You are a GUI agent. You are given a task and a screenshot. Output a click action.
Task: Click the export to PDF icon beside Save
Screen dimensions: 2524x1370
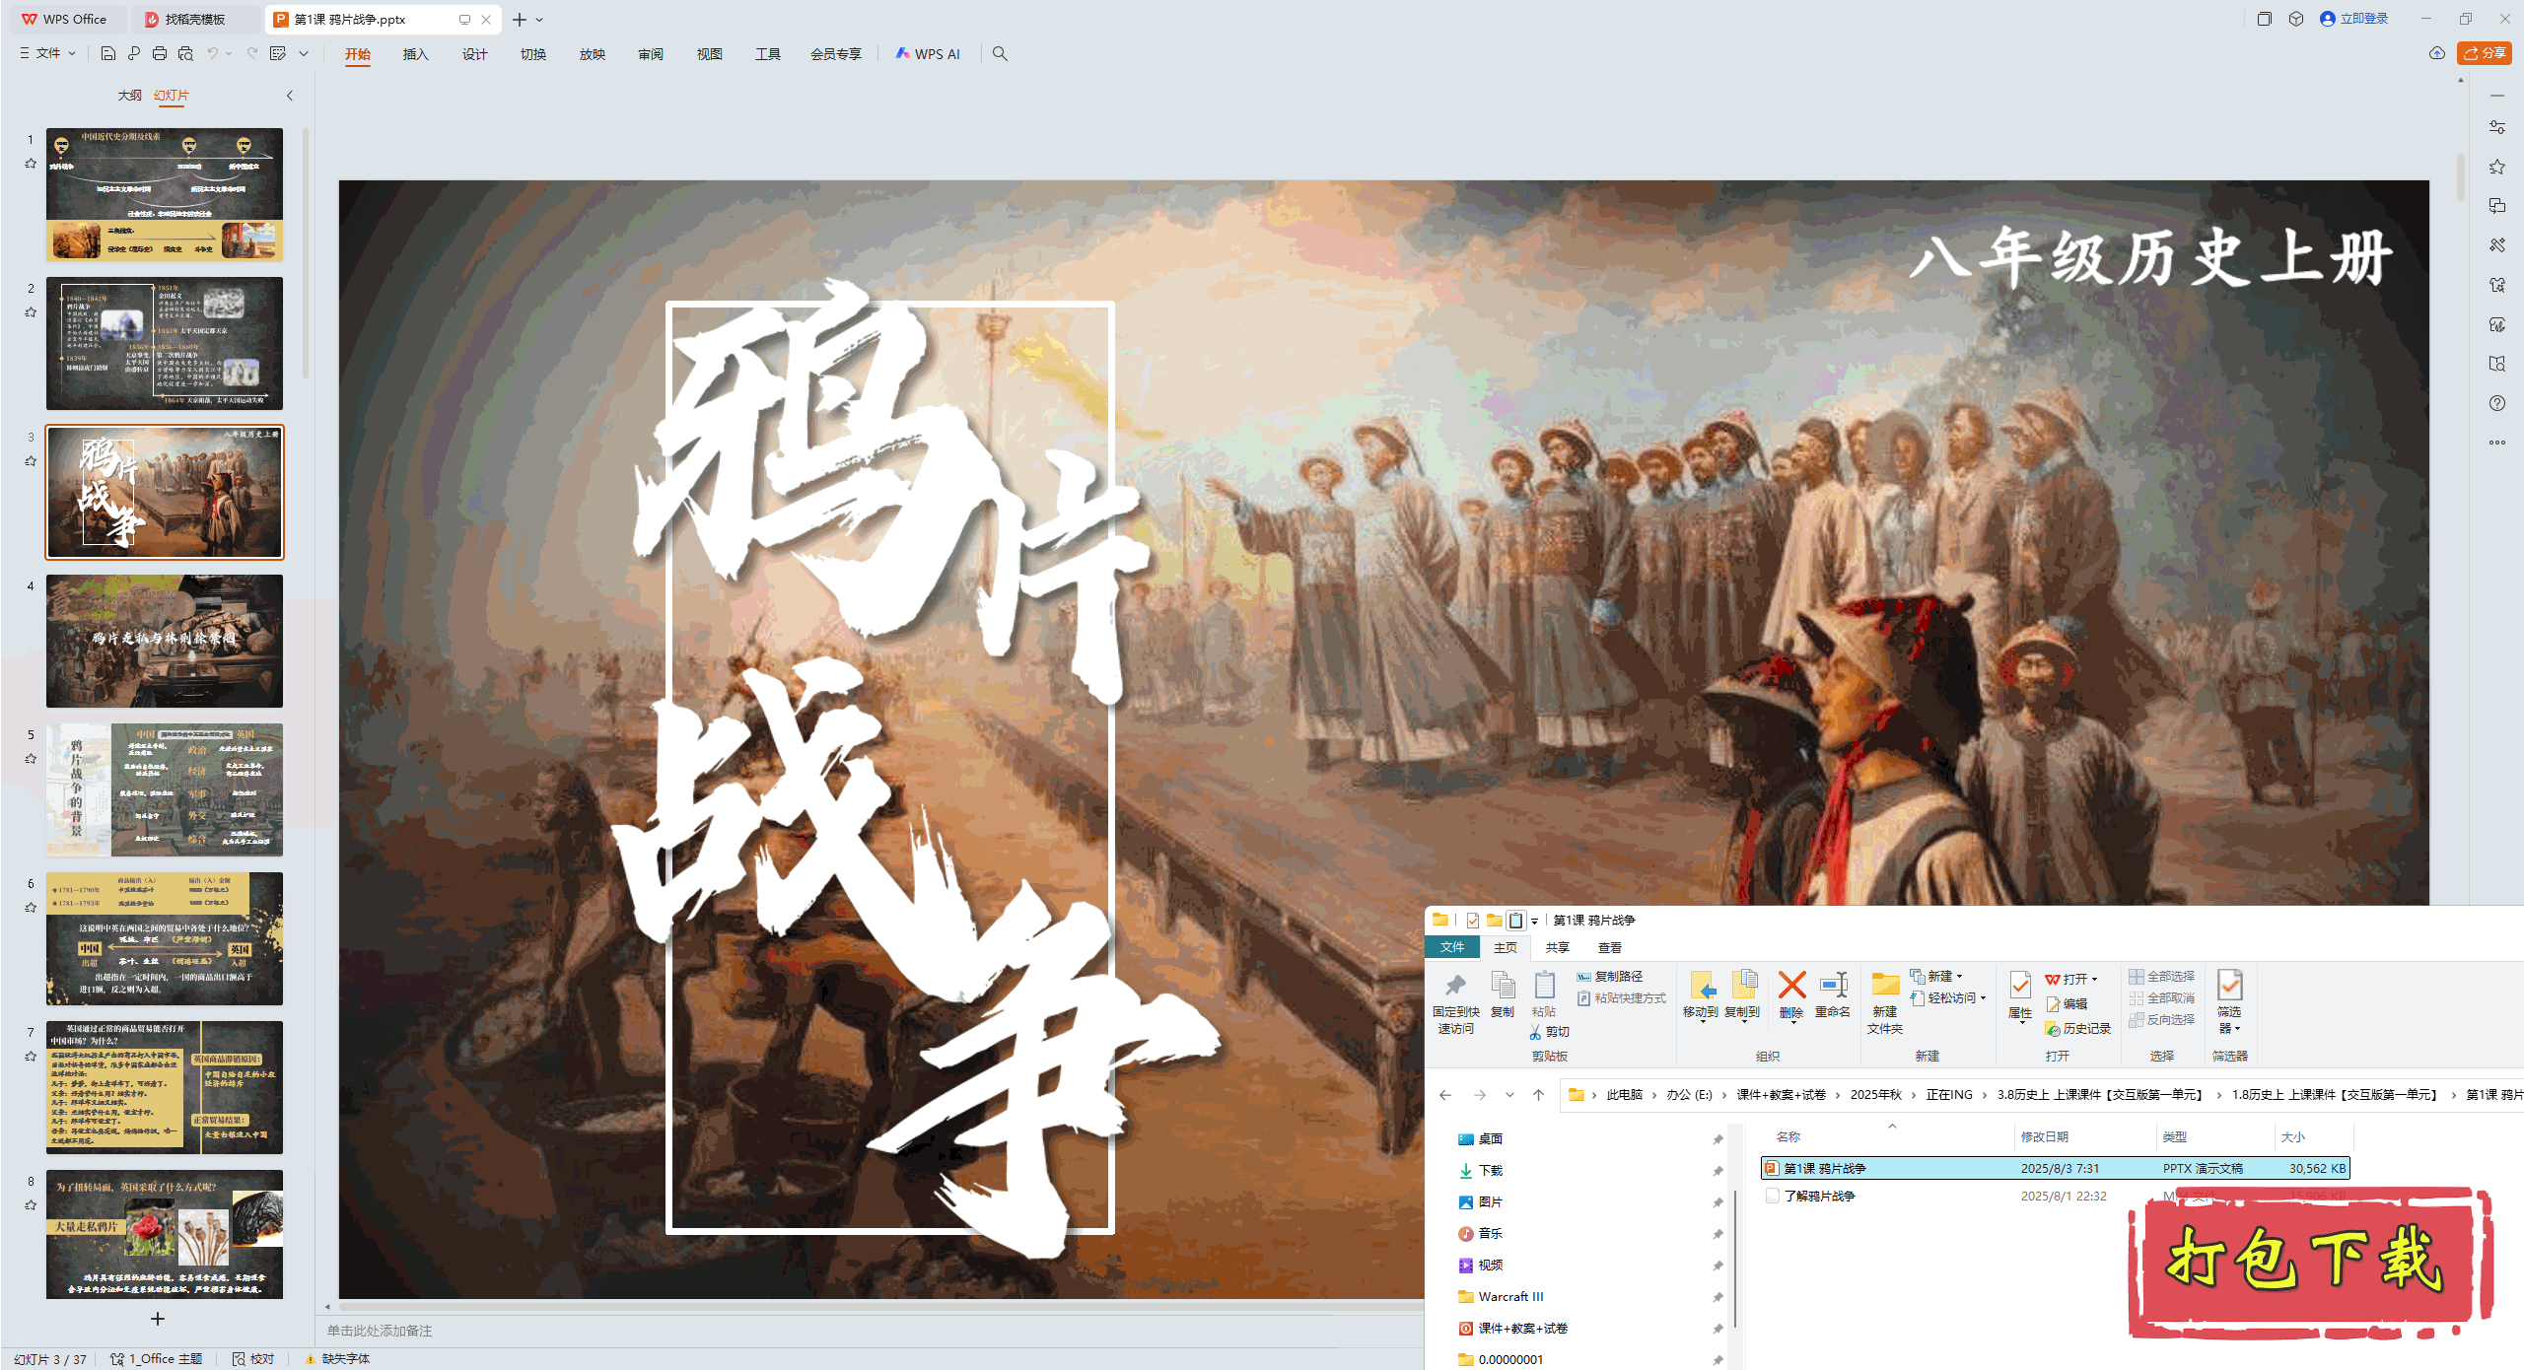click(134, 53)
